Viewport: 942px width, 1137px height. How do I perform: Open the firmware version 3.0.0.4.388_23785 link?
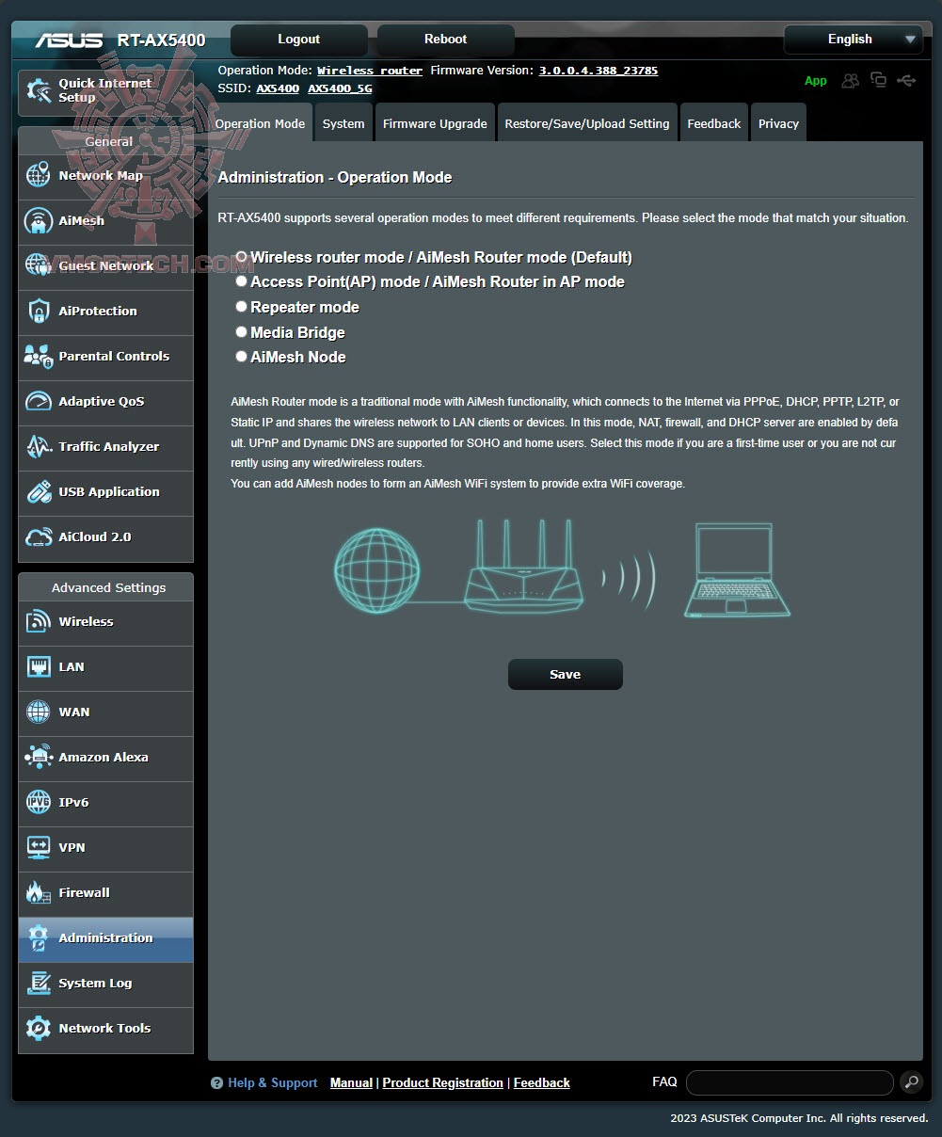point(599,71)
